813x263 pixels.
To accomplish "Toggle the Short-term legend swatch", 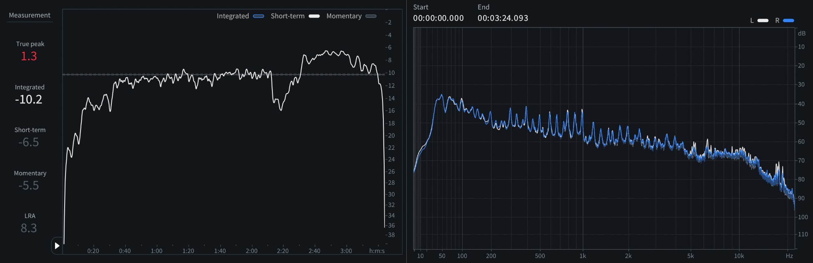I will (x=314, y=16).
